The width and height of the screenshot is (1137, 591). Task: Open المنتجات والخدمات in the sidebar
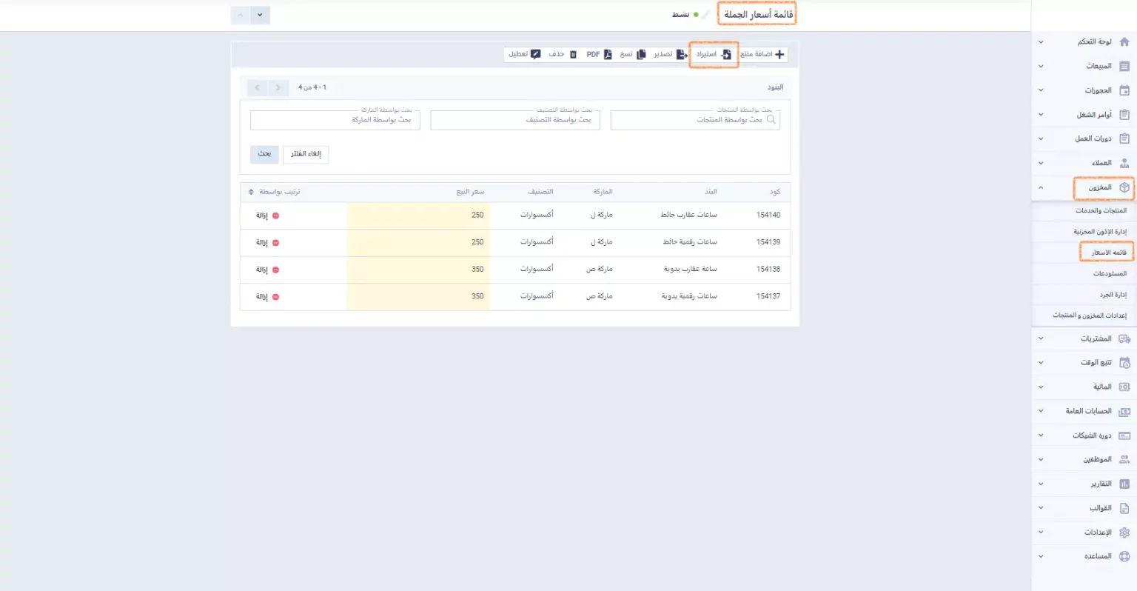point(1101,211)
